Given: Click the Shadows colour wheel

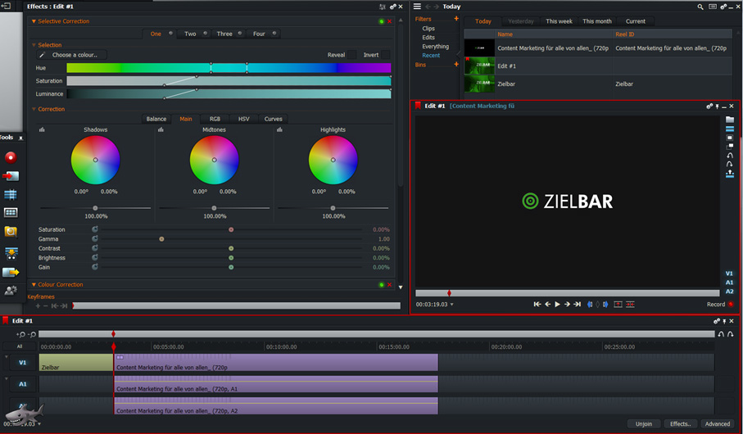Looking at the screenshot, I should [x=95, y=160].
